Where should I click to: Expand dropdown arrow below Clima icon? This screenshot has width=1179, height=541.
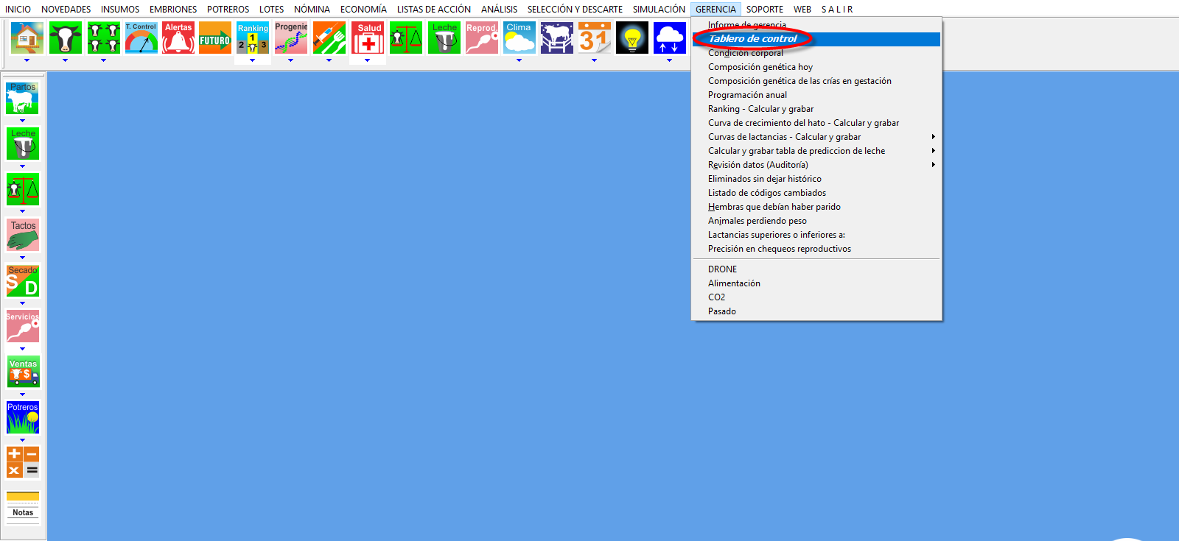pos(519,60)
